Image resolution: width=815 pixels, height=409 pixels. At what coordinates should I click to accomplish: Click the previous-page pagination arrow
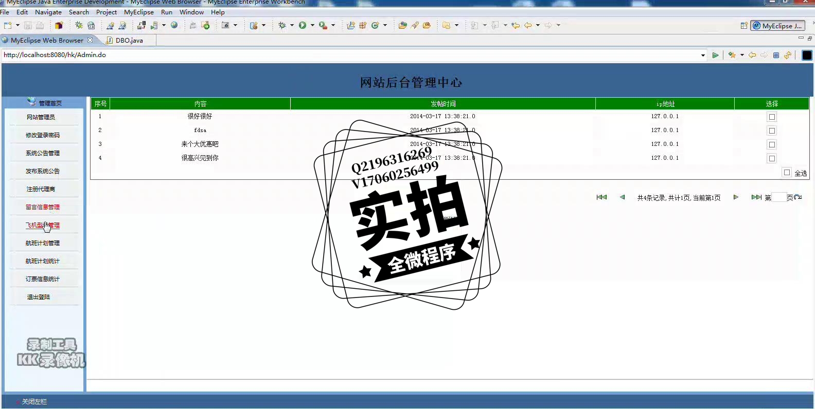pos(622,197)
